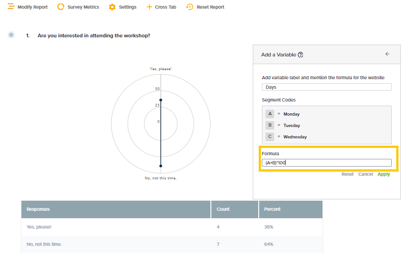Click the Responses column header

(38, 209)
